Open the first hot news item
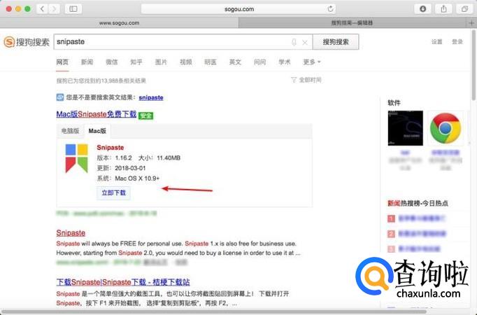 422,218
